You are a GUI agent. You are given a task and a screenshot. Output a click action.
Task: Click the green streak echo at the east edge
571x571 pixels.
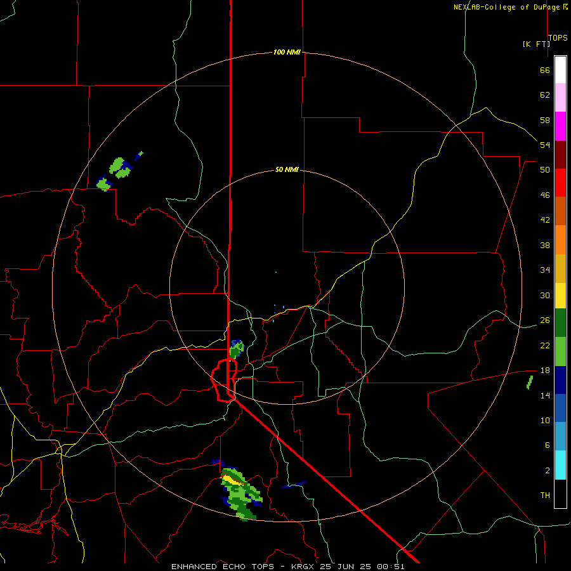[530, 383]
